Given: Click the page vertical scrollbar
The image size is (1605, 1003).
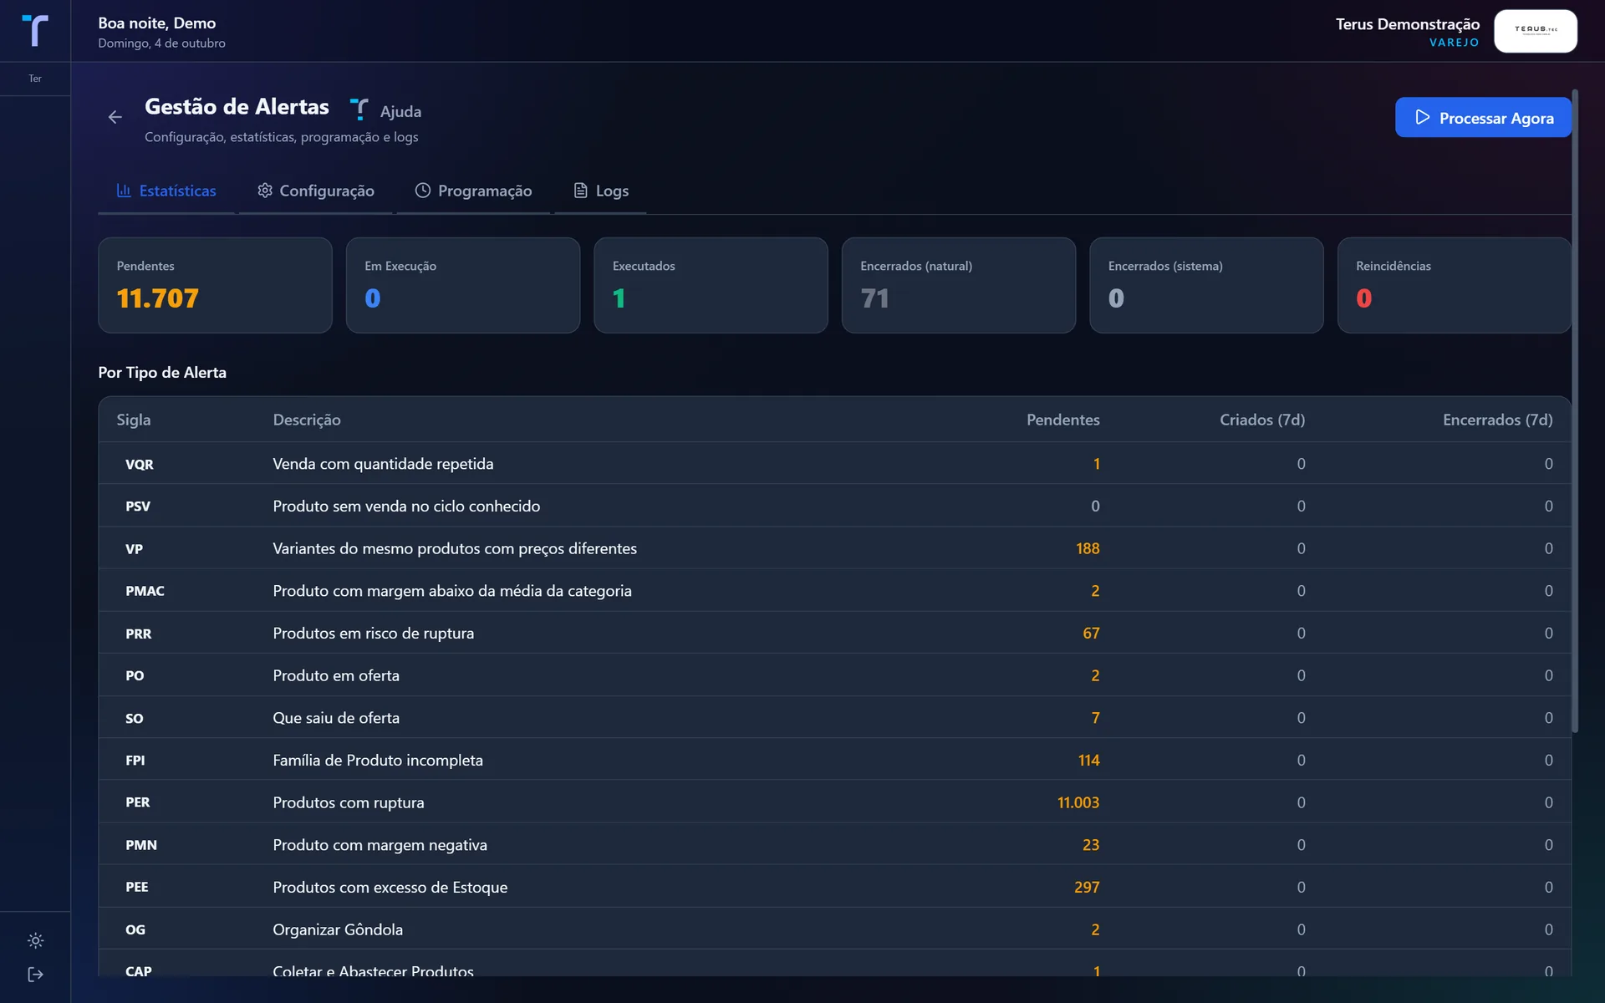Looking at the screenshot, I should pyautogui.click(x=1575, y=411).
